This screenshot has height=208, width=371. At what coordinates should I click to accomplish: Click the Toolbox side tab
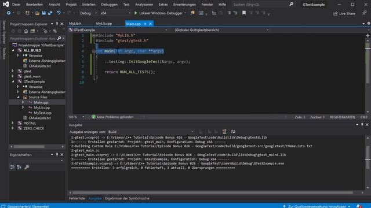click(4, 53)
